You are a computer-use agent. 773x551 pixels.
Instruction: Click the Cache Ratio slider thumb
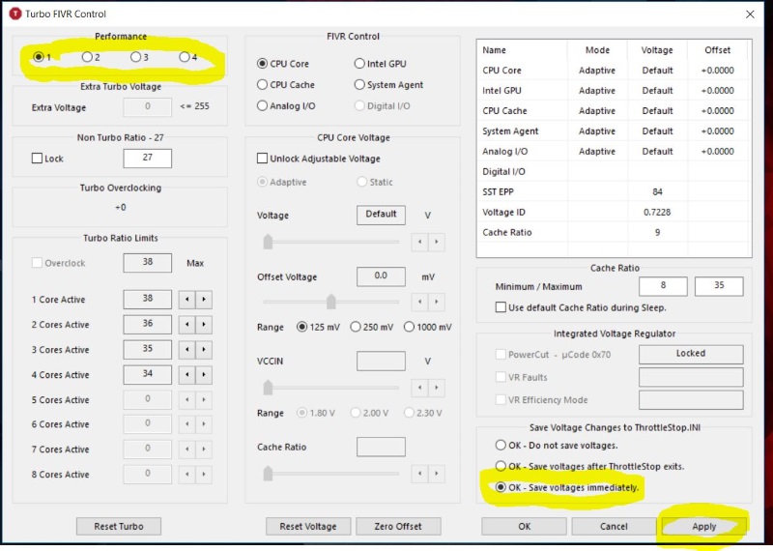[x=268, y=474]
